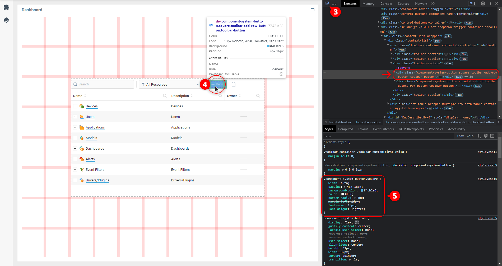Click the Search input field
This screenshot has width=502, height=266.
pos(105,84)
